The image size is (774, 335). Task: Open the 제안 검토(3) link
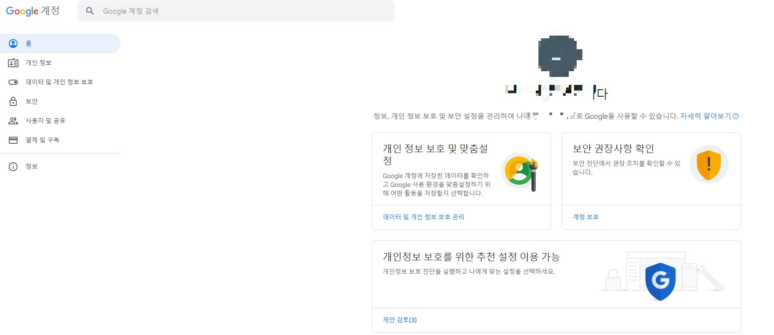click(400, 320)
